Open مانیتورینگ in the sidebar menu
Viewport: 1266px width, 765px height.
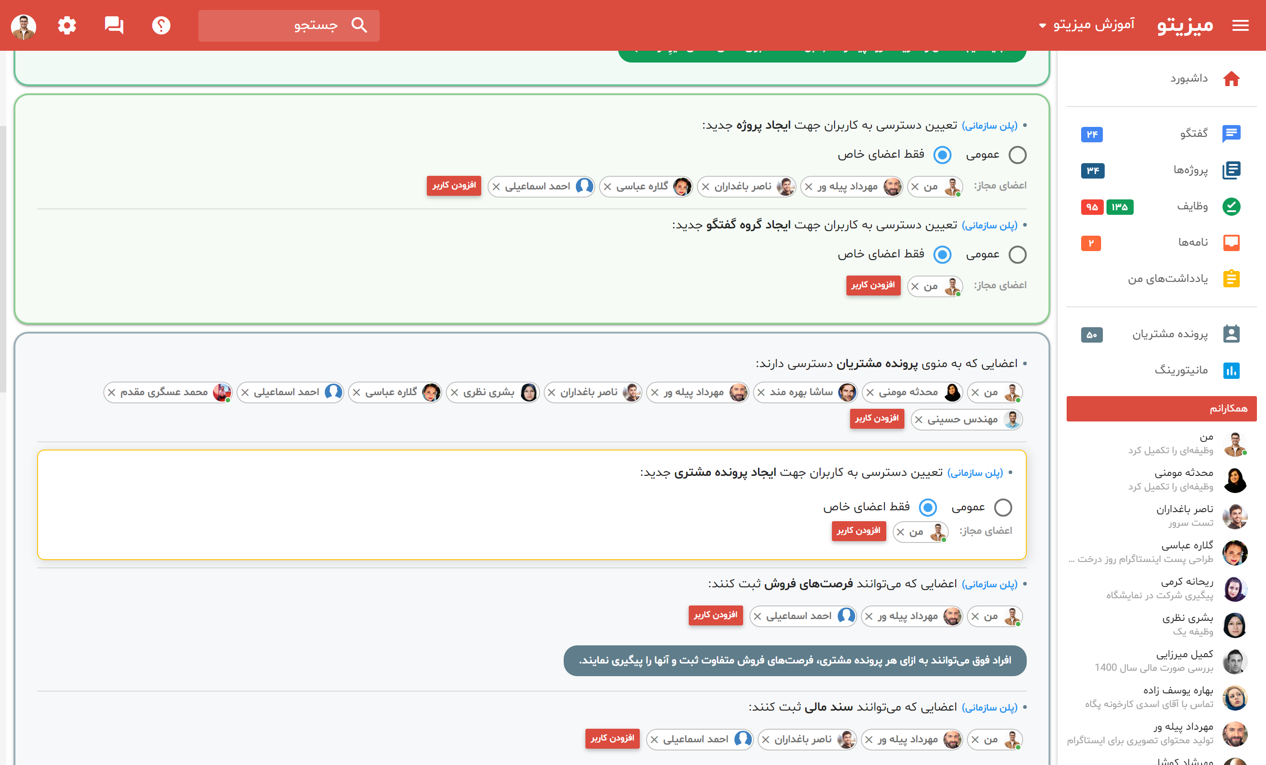1161,370
